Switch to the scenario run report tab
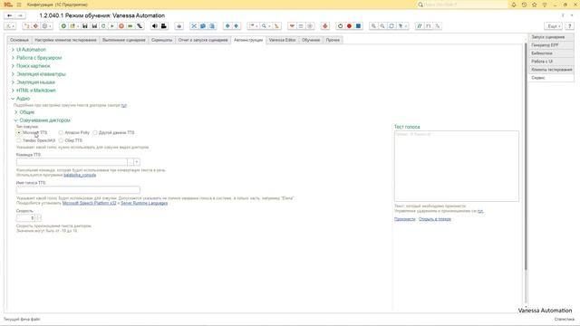The image size is (580, 326). 203,40
